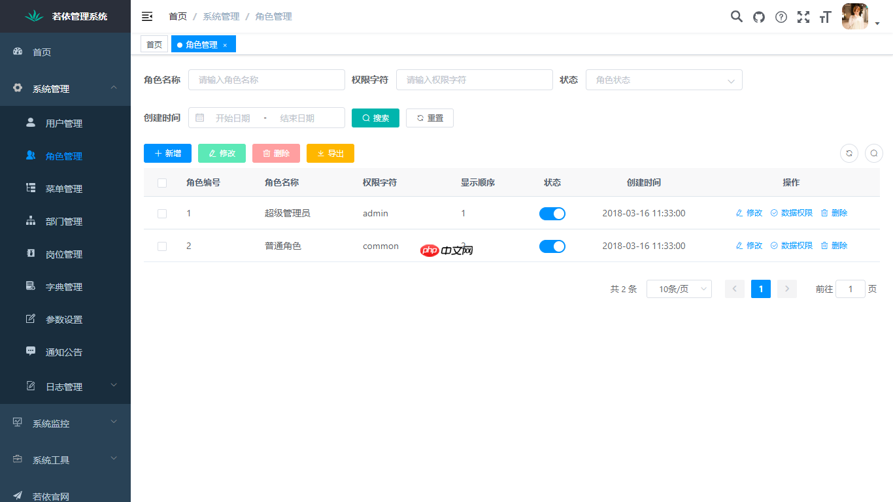Click the search magnifier icon in top bar
The image size is (893, 502).
coord(736,17)
